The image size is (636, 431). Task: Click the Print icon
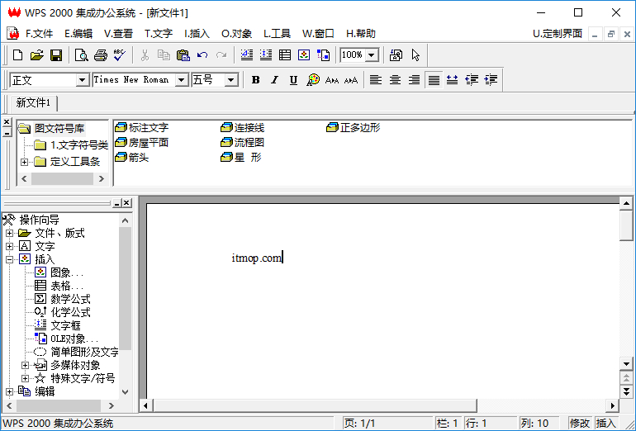(x=101, y=54)
